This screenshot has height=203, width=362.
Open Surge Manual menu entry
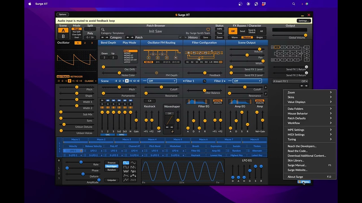(x=310, y=166)
